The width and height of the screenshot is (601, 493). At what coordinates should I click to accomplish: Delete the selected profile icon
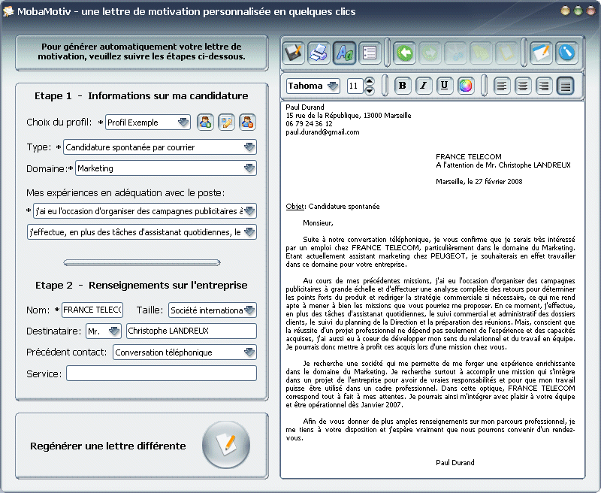(x=248, y=122)
